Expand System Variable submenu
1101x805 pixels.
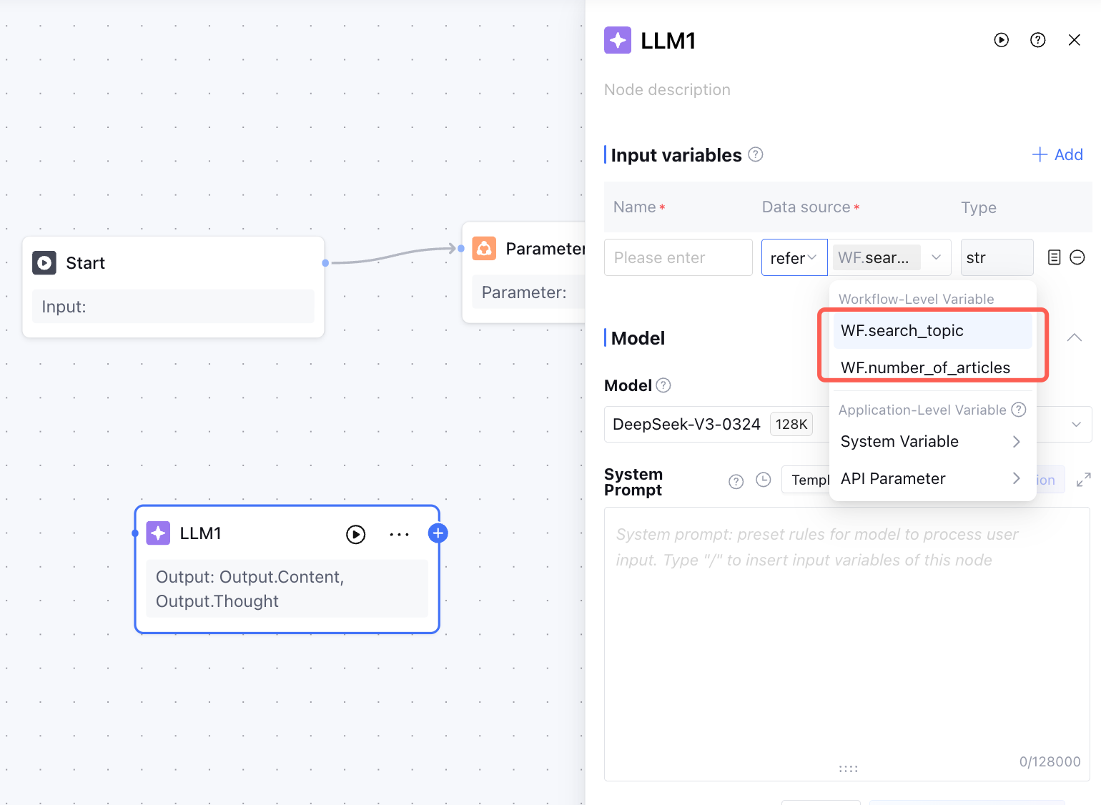[932, 442]
